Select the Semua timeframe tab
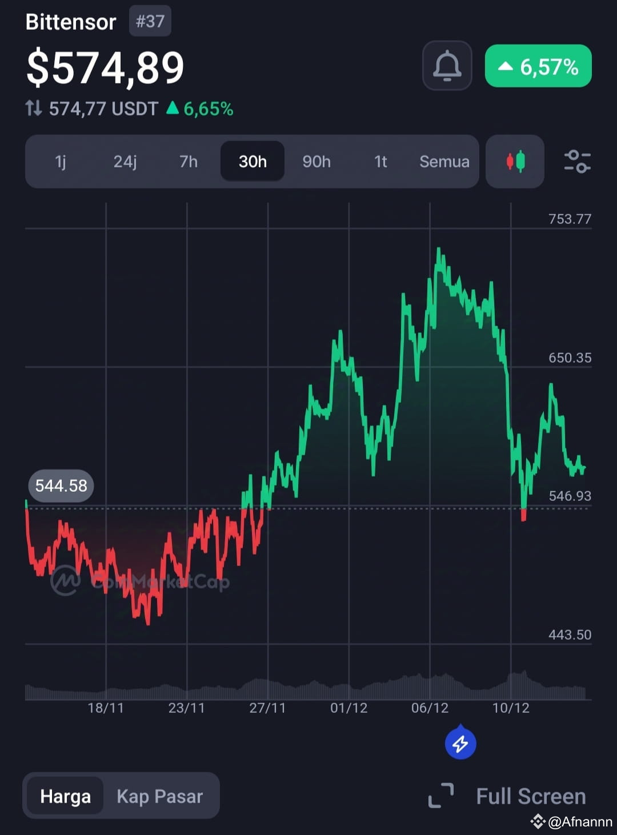 click(x=444, y=162)
